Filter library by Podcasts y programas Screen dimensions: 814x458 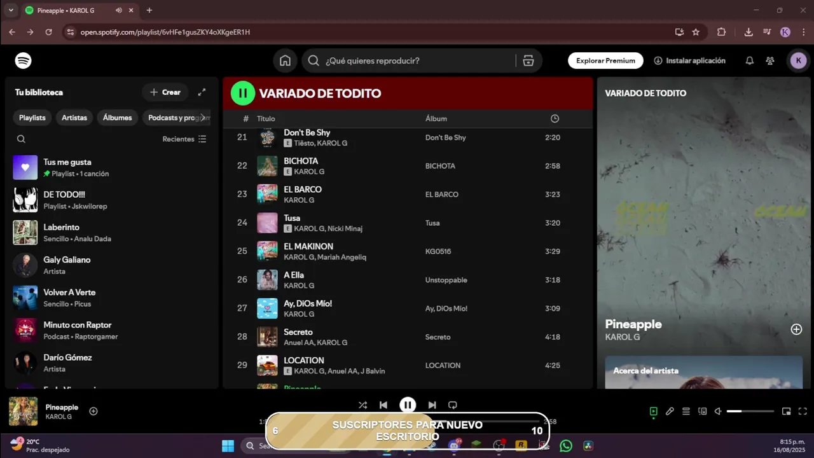click(x=177, y=118)
